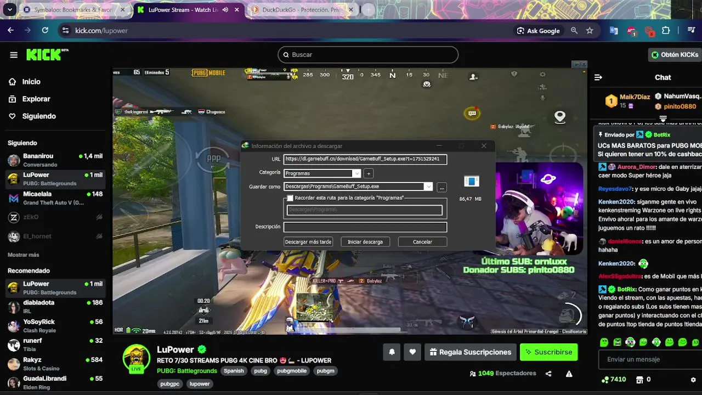Open the browser zoom magnifier icon
Viewport: 702px width, 395px height.
point(574,31)
